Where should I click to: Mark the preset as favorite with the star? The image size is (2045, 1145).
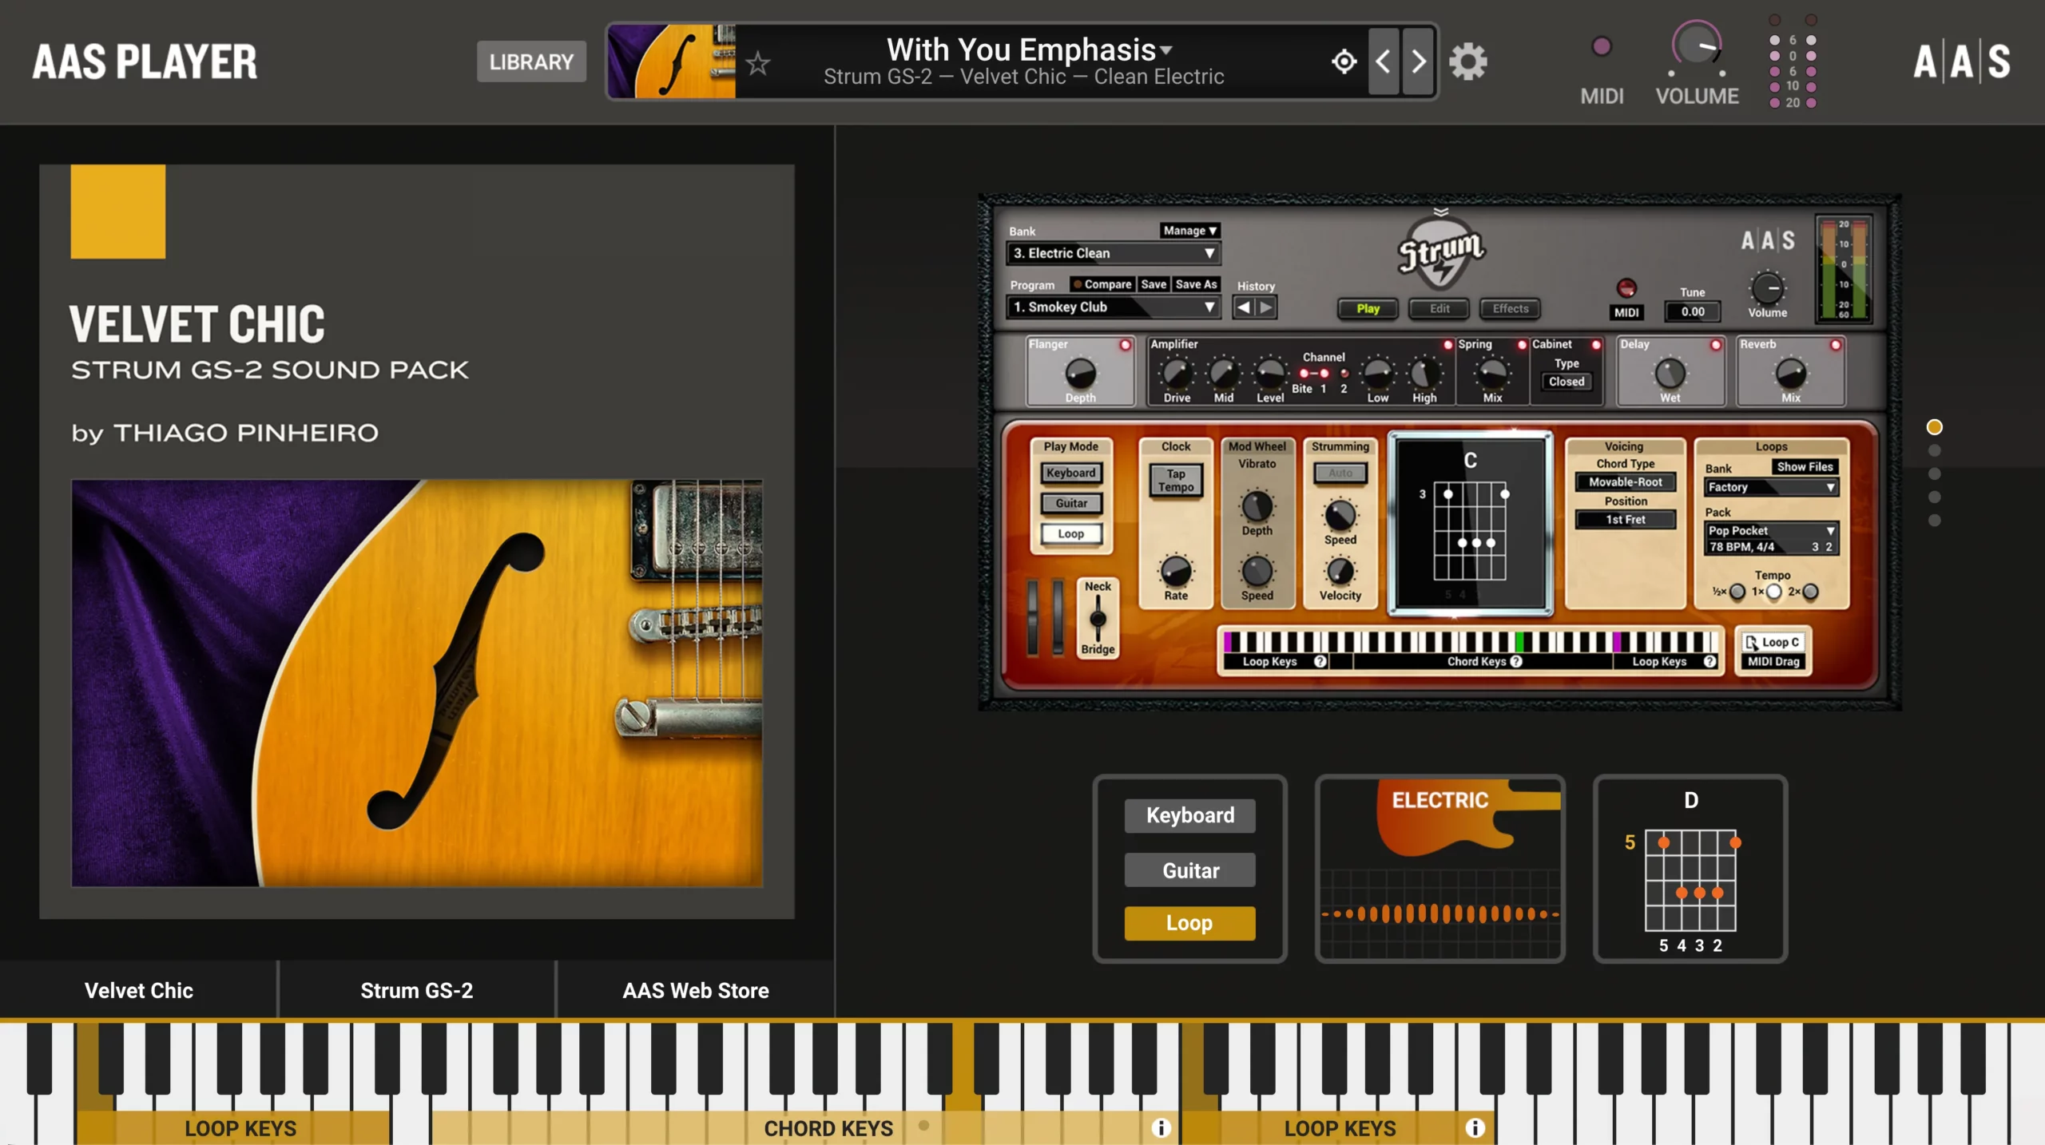(757, 62)
